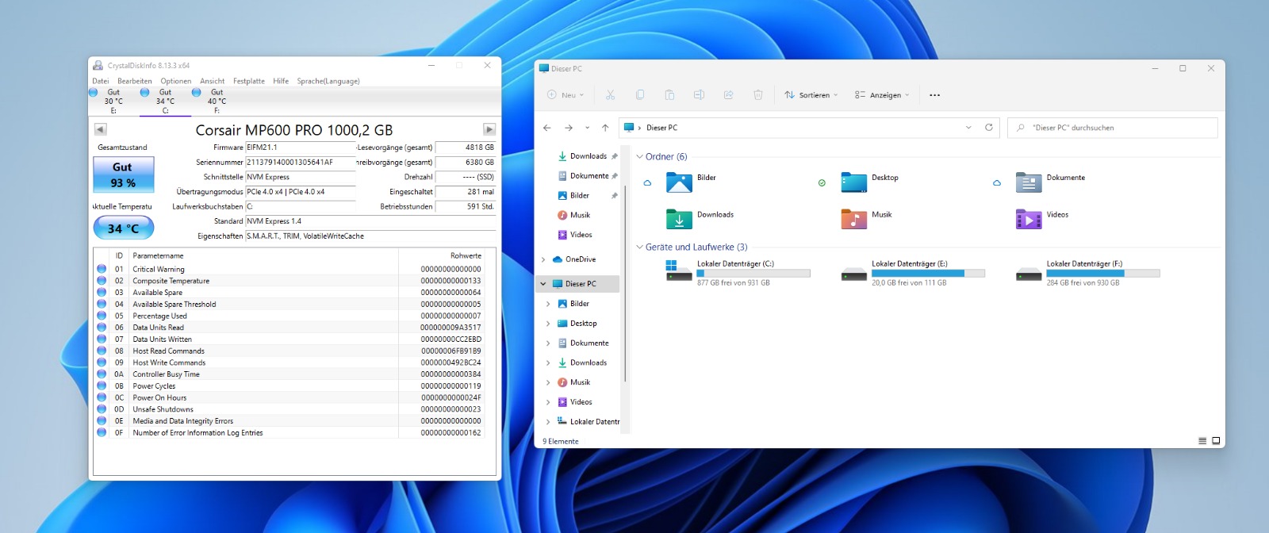Go forward with Explorer forward arrow
The image size is (1269, 533).
tap(569, 128)
